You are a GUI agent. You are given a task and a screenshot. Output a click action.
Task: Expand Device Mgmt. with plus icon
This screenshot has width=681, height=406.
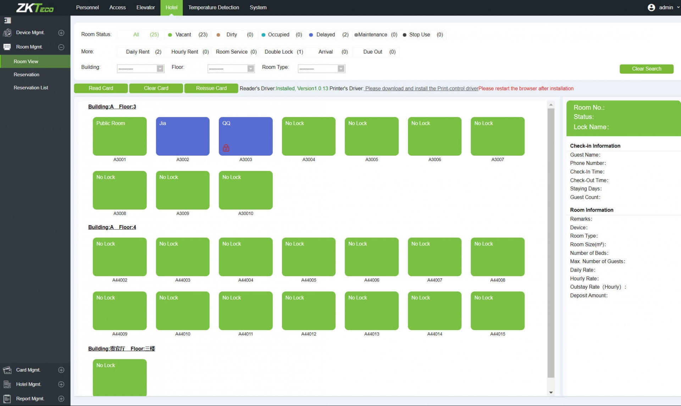[x=61, y=33]
